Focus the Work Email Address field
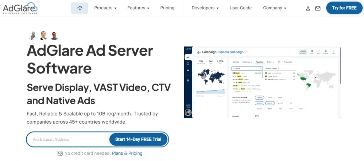Viewport: 364px width, 161px height. point(68,139)
